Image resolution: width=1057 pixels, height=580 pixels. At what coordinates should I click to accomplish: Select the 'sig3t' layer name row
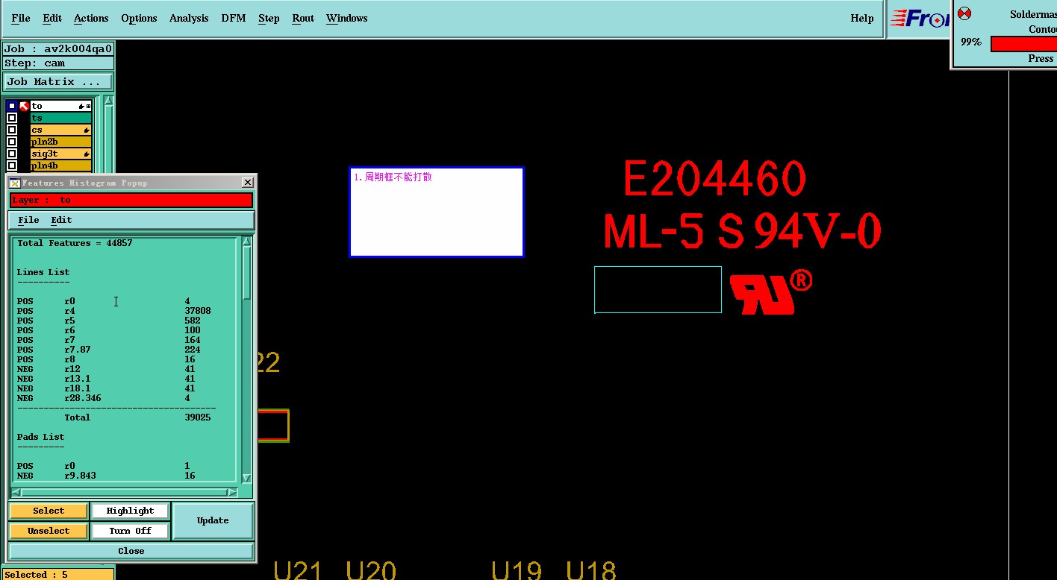click(60, 154)
